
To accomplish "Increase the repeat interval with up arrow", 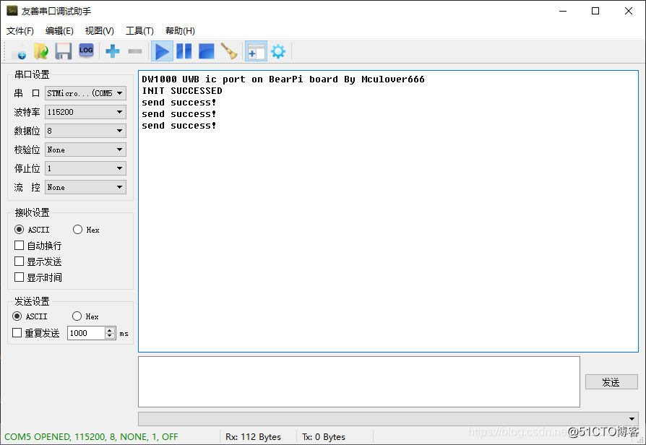I will coord(110,330).
